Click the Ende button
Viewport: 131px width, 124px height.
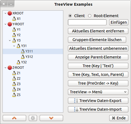(x=119, y=118)
